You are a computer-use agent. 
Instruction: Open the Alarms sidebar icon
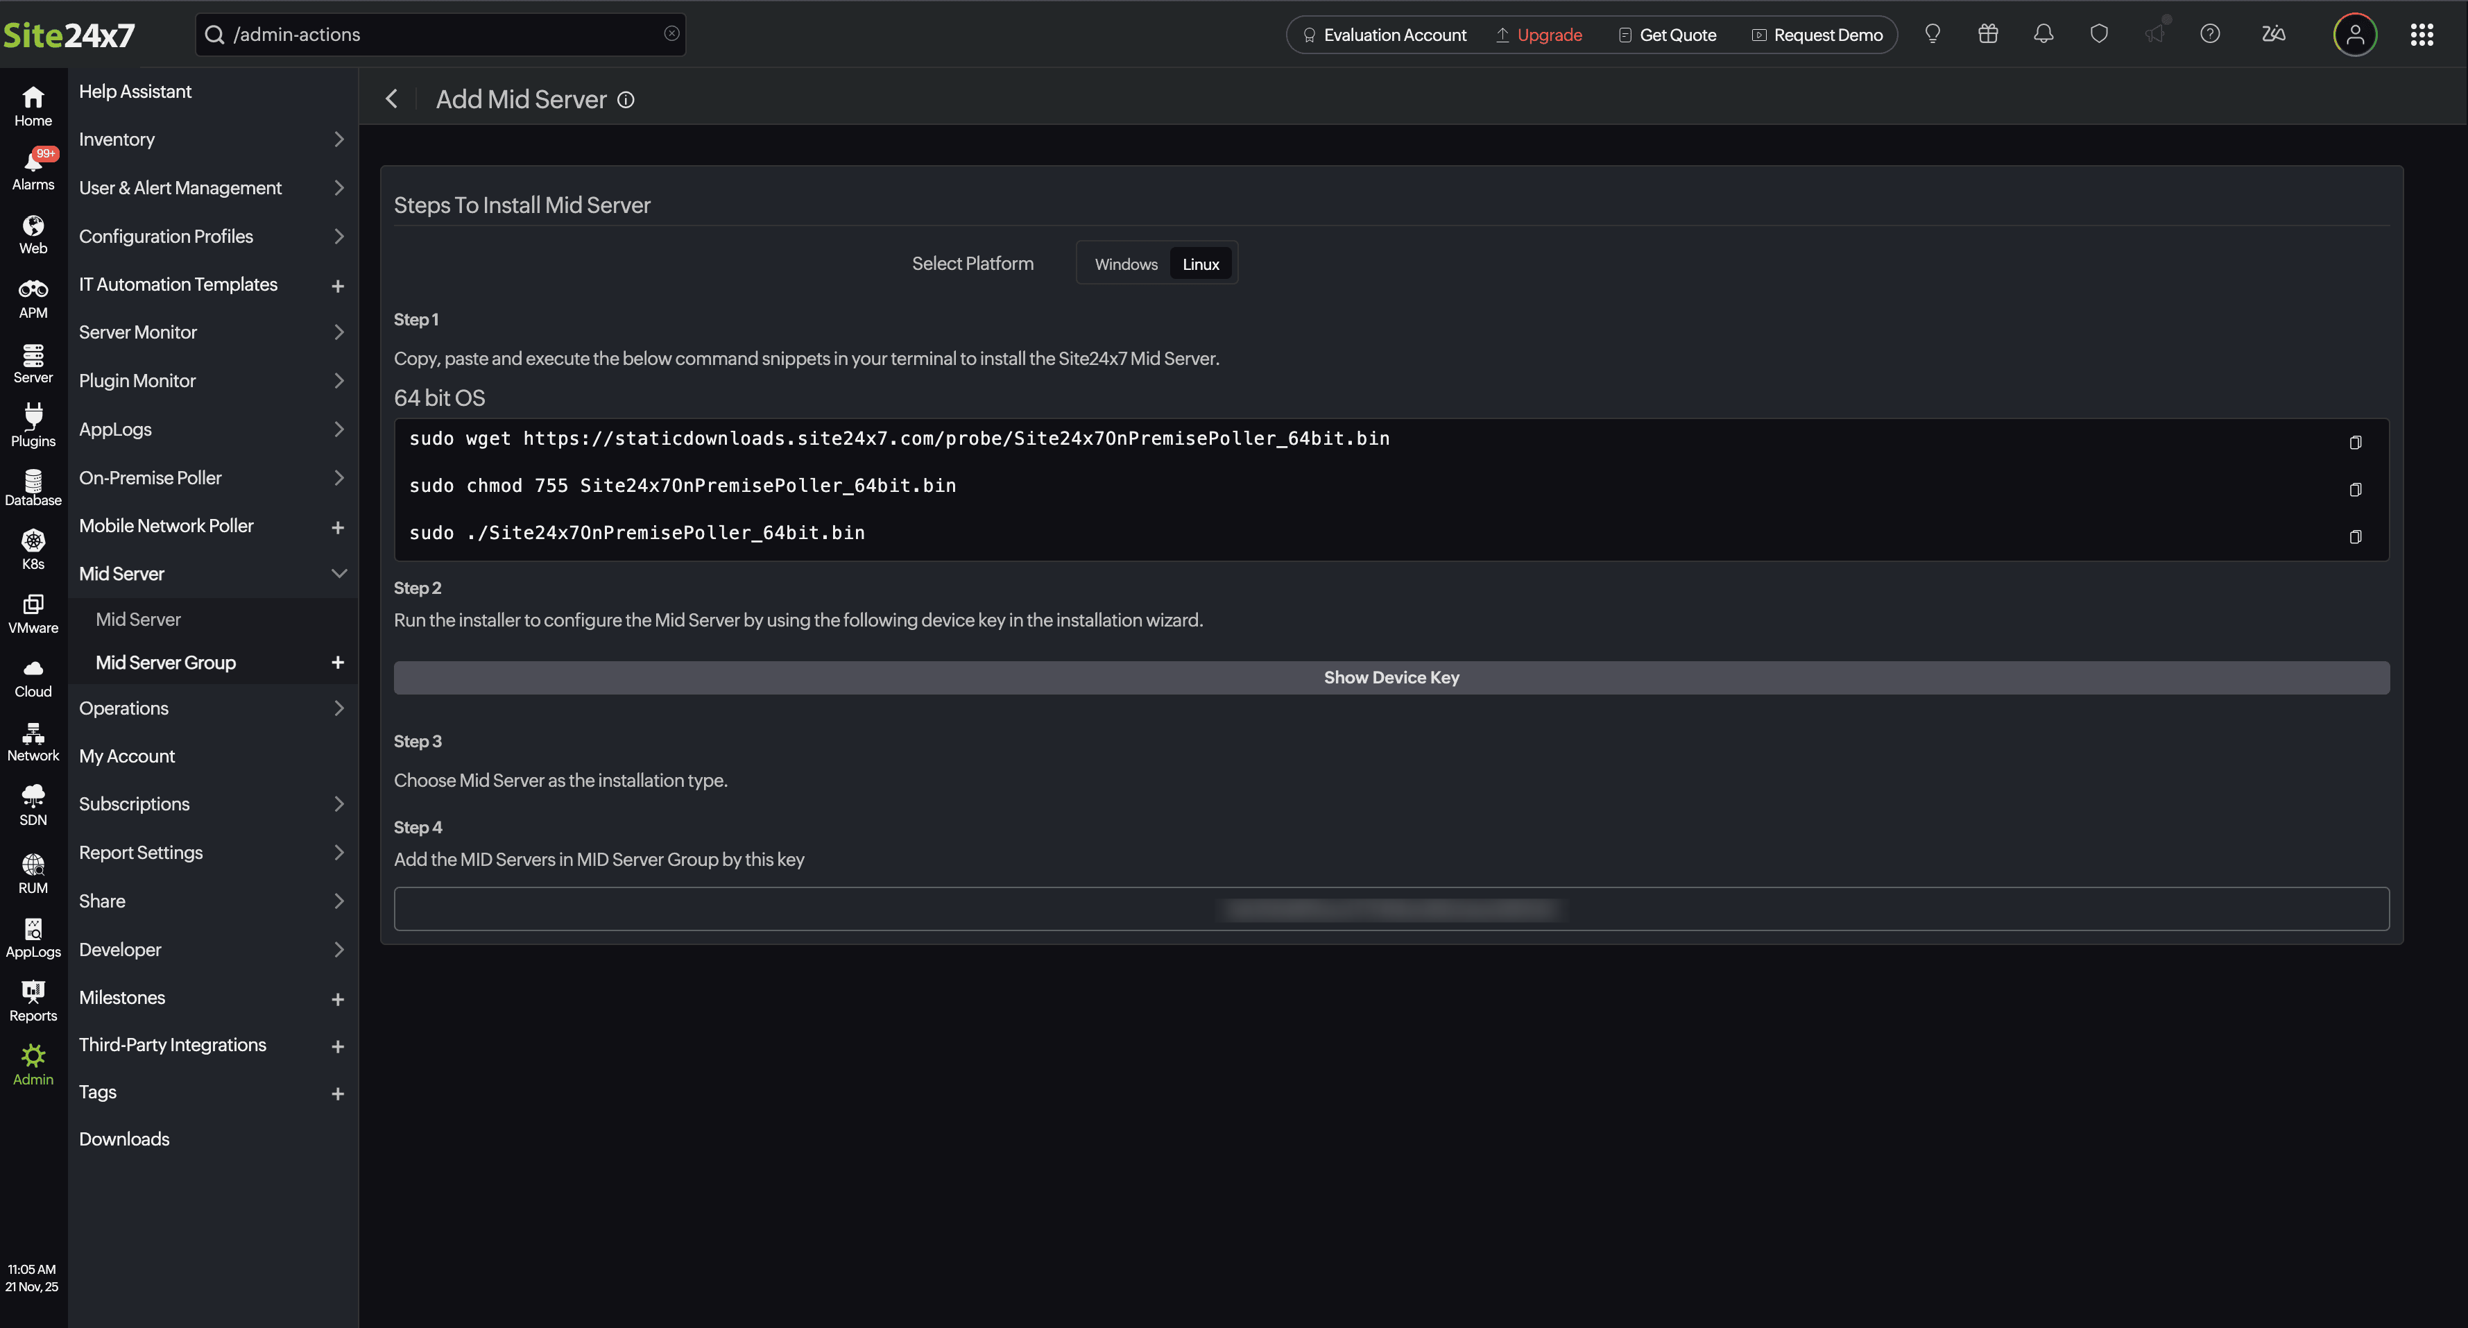pos(33,168)
